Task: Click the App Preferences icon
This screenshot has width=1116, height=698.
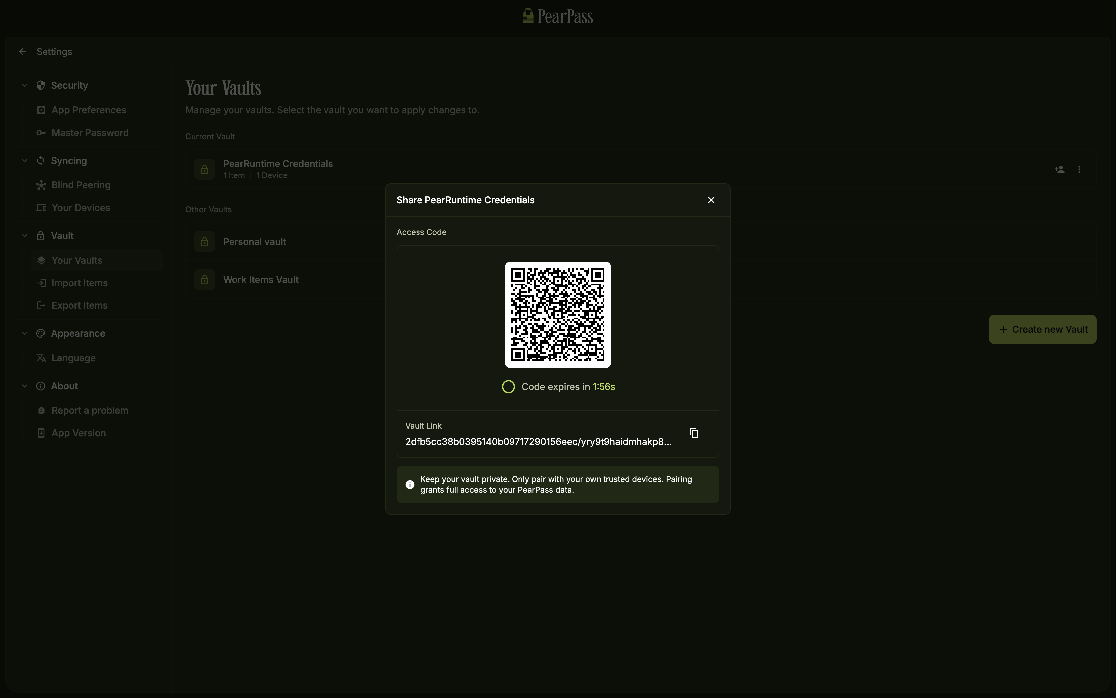Action: click(41, 110)
